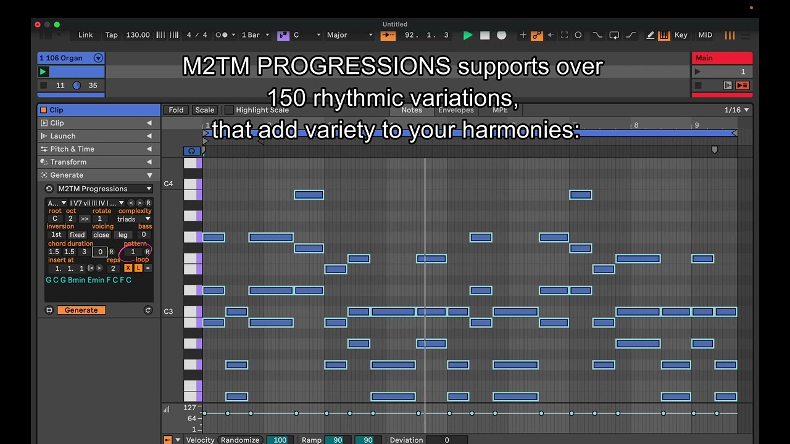Click the Arrangement Record button

point(502,35)
